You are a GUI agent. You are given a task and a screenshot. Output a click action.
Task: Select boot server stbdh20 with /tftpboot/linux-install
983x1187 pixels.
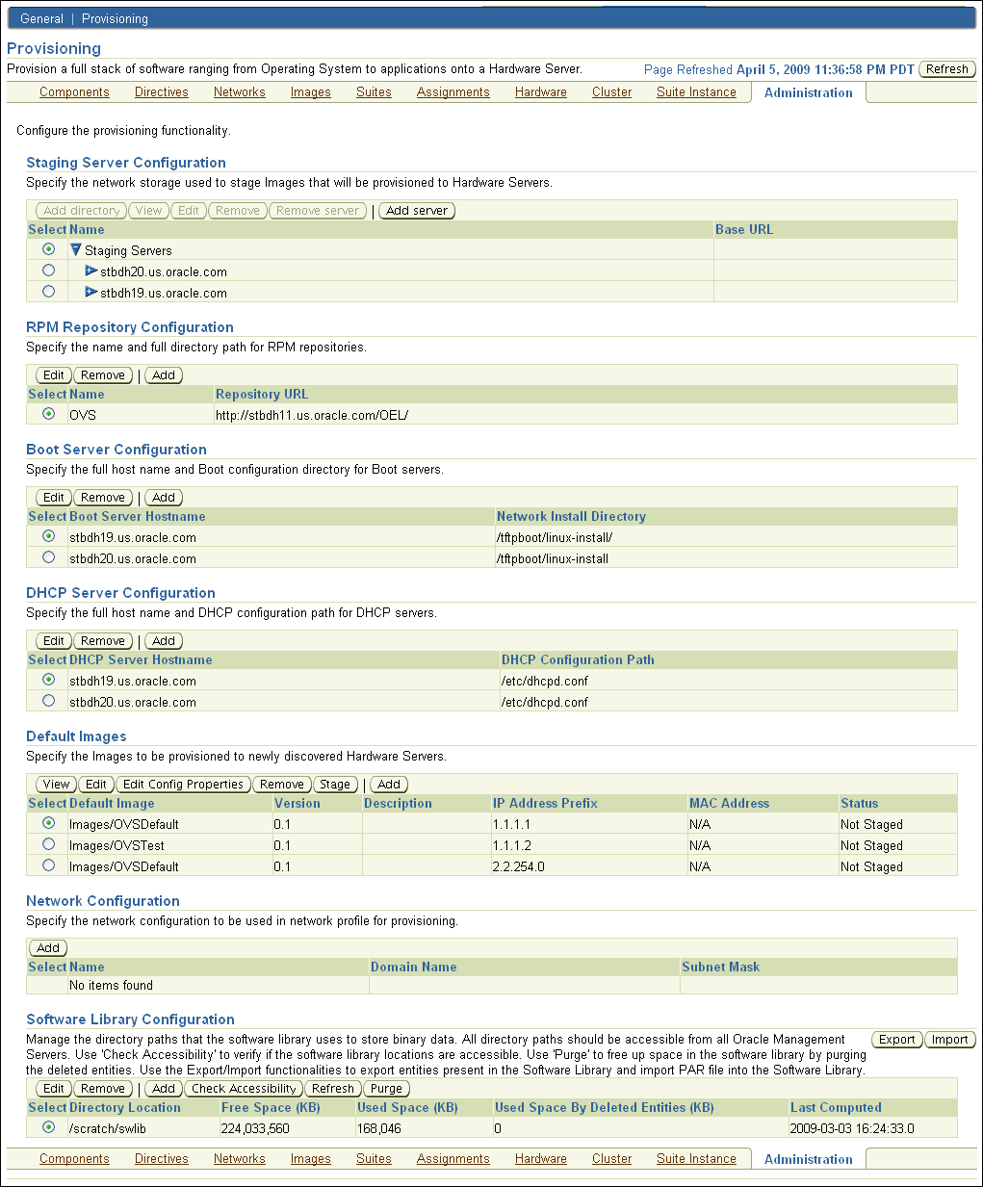click(x=48, y=557)
